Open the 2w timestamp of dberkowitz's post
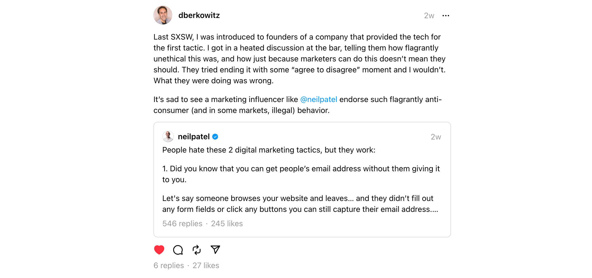The width and height of the screenshot is (592, 278). pyautogui.click(x=429, y=16)
